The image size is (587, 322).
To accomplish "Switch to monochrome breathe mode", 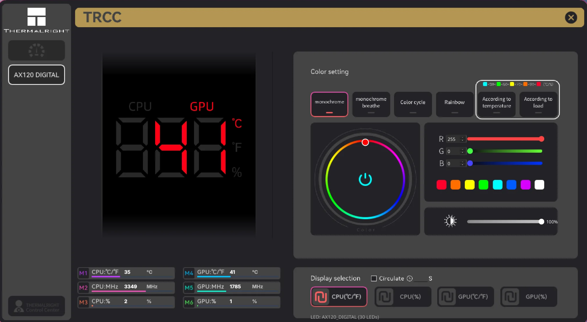I will pos(371,104).
